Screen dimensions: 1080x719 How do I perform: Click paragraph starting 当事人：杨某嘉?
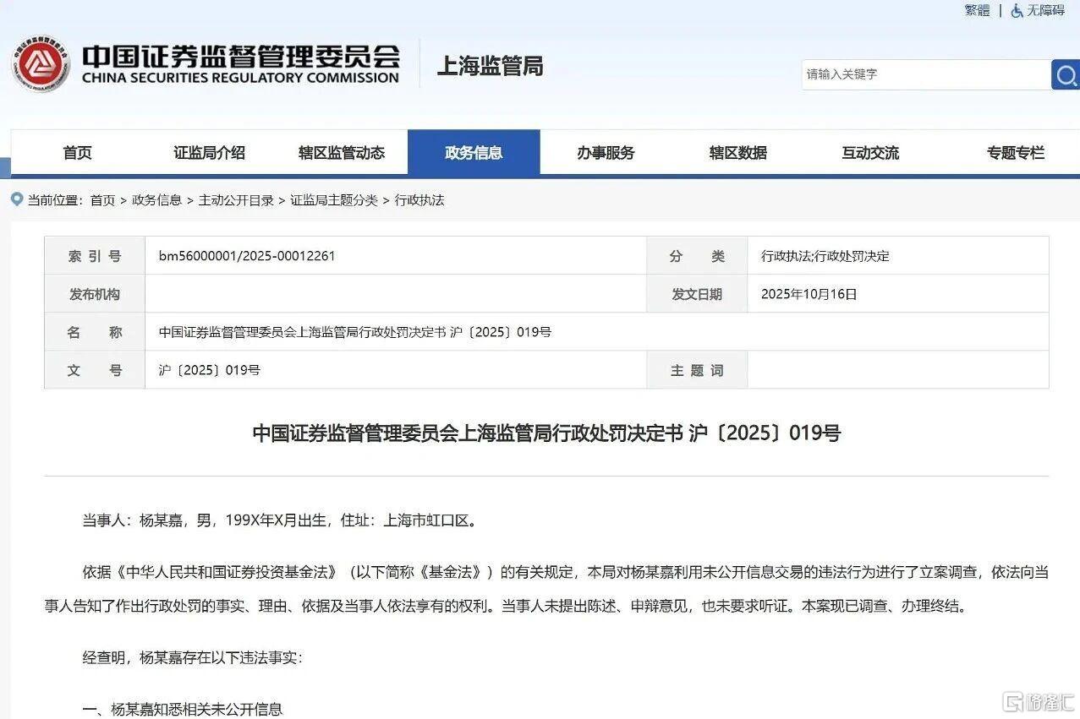click(x=280, y=520)
